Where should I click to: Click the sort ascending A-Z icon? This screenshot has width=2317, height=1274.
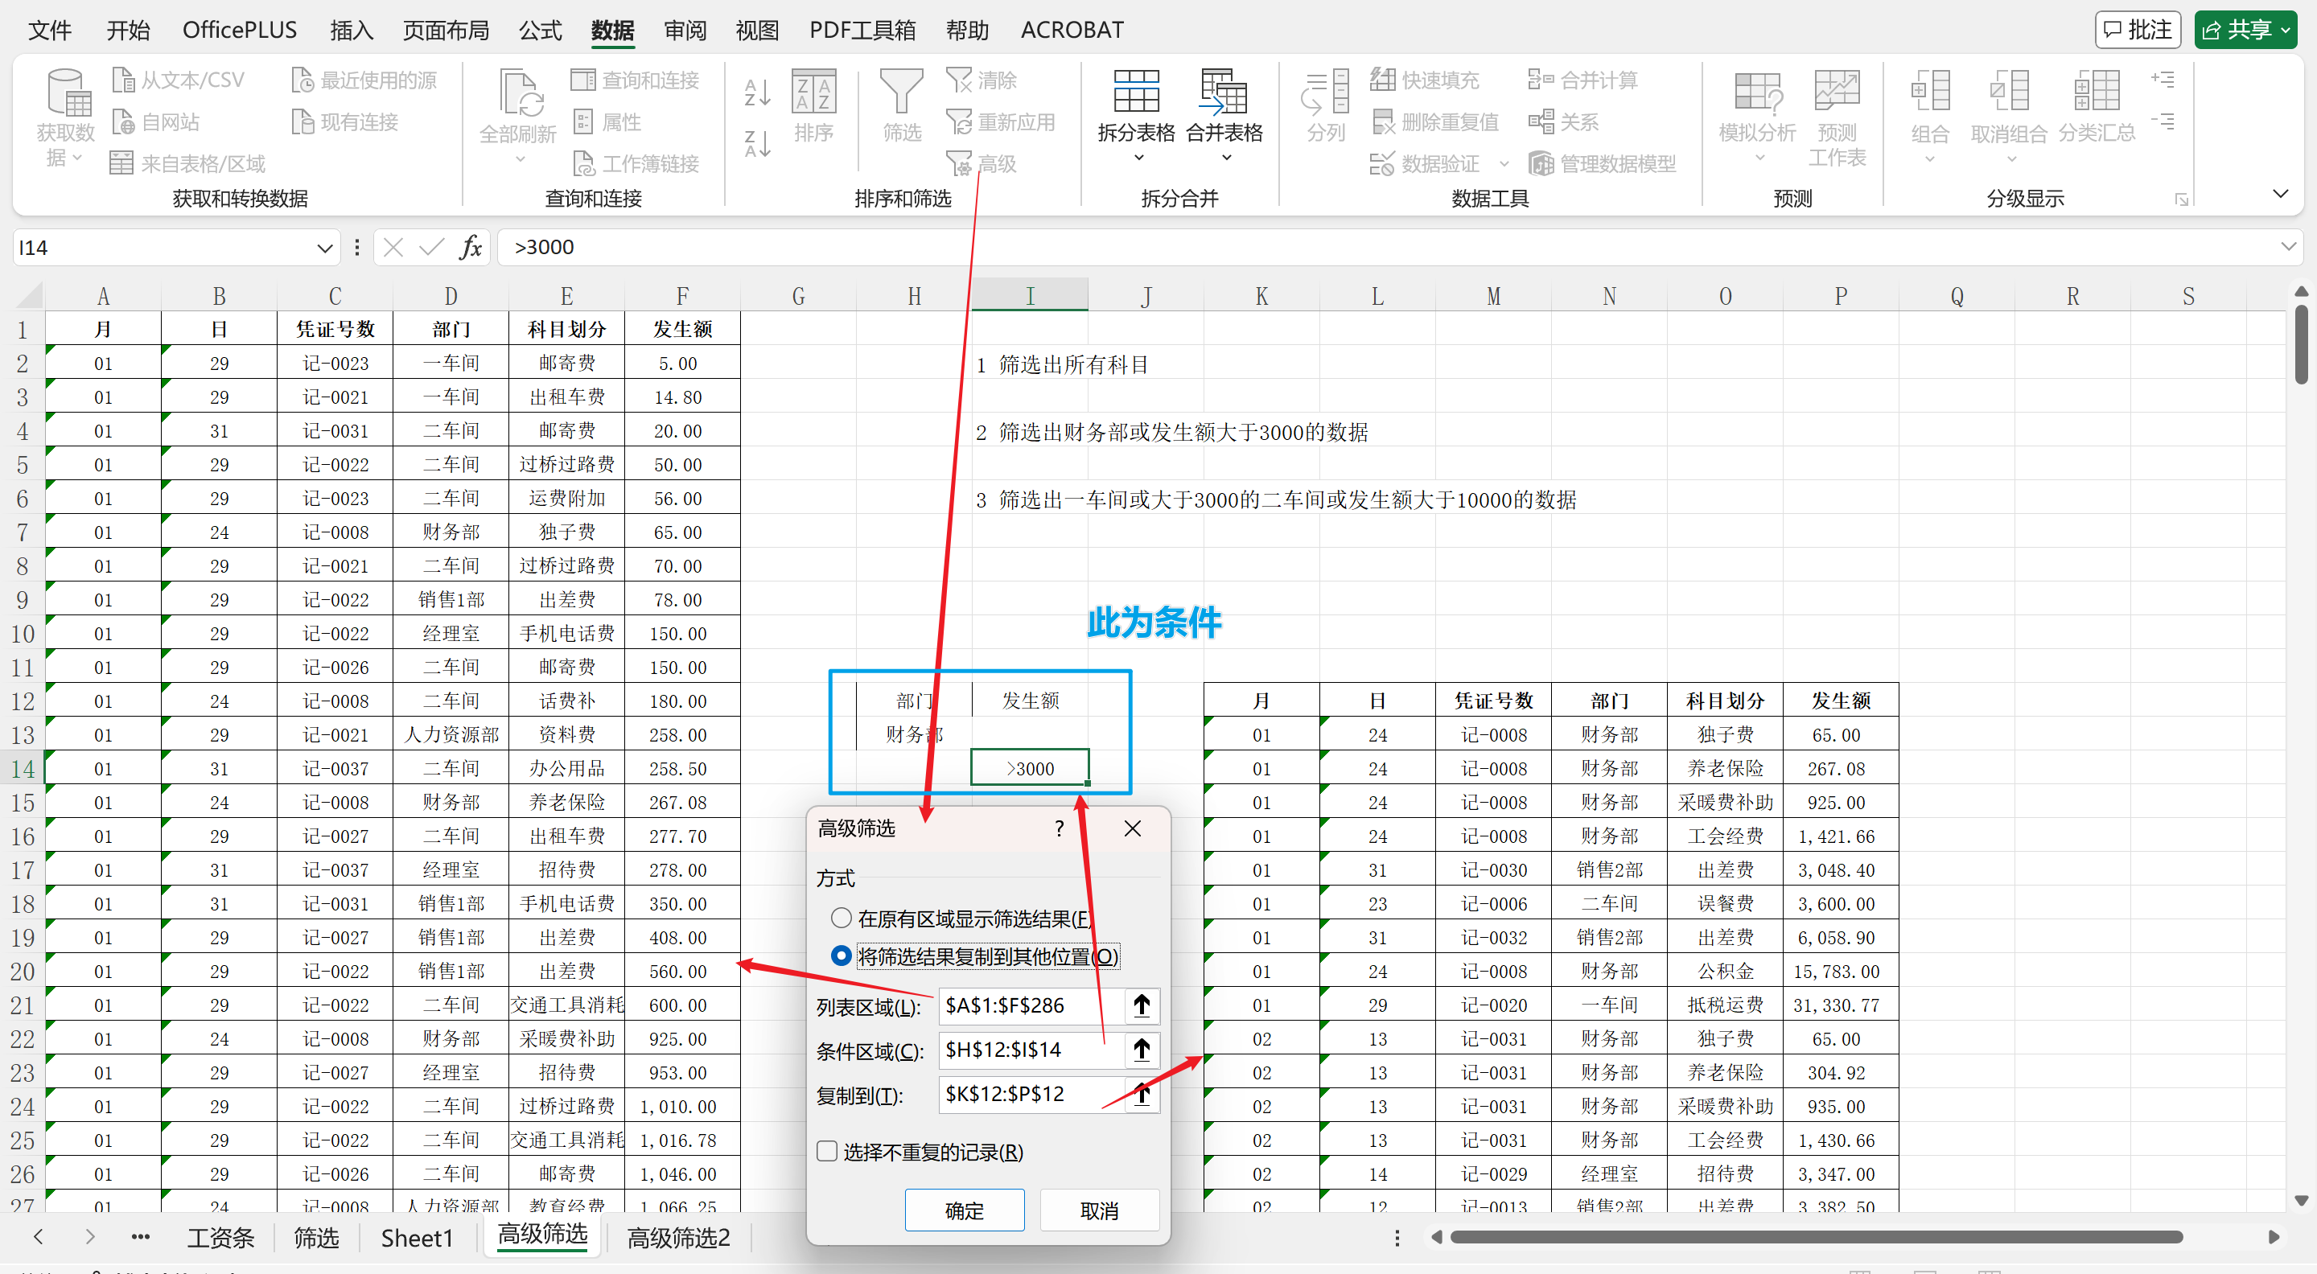pos(757,91)
